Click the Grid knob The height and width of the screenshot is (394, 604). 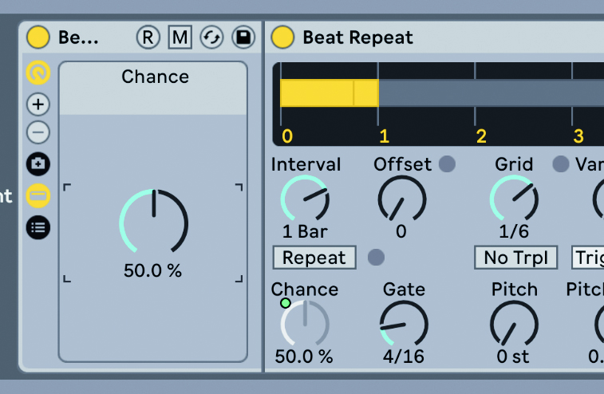(x=514, y=199)
